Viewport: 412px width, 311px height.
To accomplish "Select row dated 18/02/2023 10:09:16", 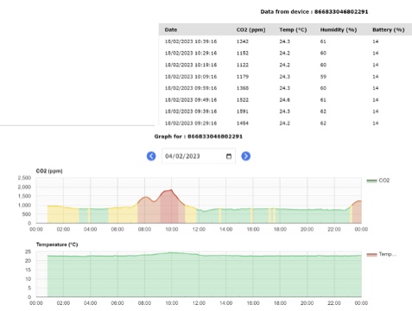I will click(x=285, y=77).
